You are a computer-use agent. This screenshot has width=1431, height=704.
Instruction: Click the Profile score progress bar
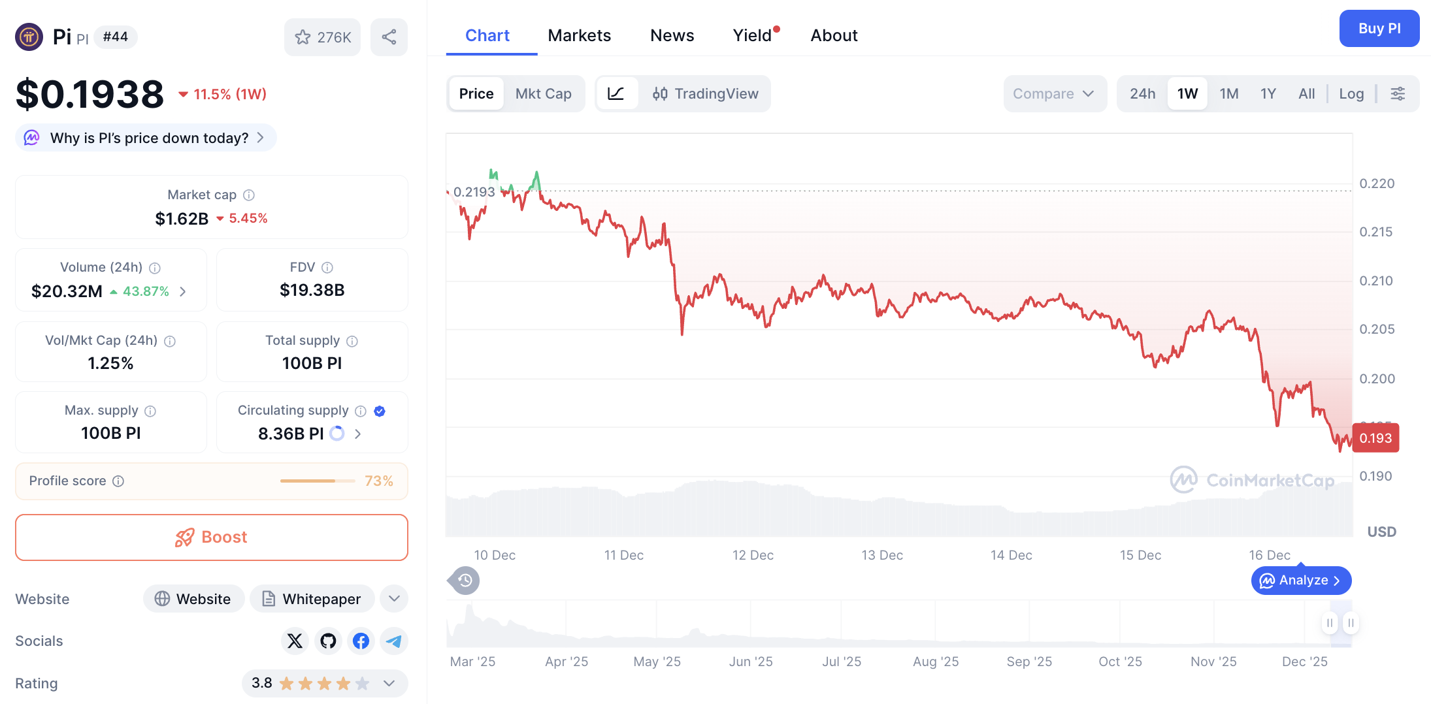[x=316, y=481]
